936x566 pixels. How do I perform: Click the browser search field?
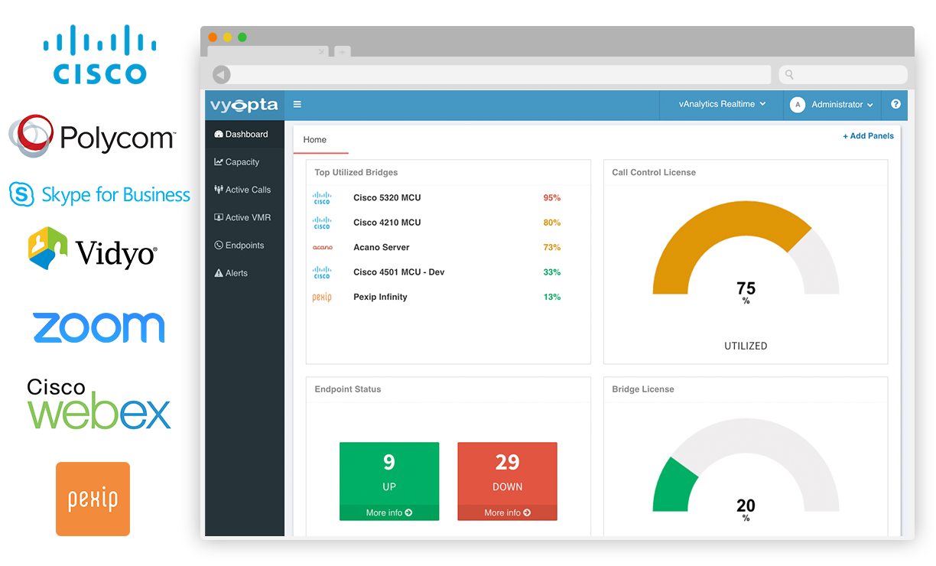click(x=843, y=74)
